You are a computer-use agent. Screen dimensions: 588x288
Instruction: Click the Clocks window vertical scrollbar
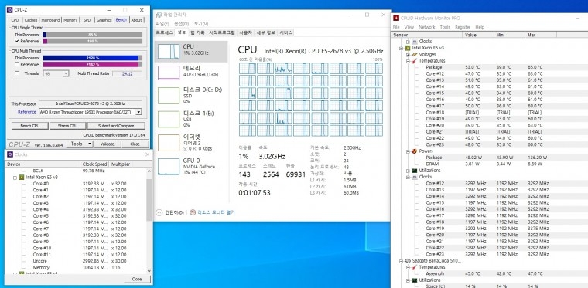pyautogui.click(x=149, y=221)
